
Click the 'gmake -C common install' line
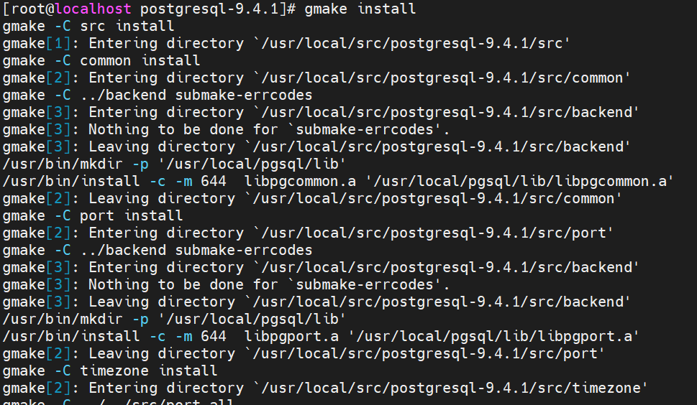tap(101, 61)
